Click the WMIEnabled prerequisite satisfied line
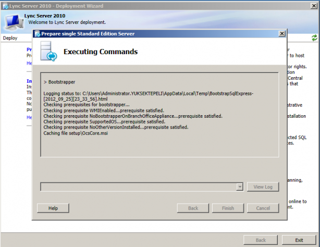320x247 pixels. pyautogui.click(x=104, y=110)
